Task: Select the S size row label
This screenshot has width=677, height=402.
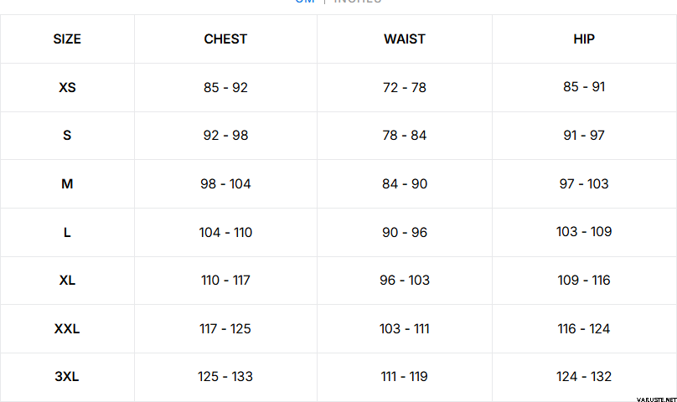Action: pyautogui.click(x=67, y=136)
